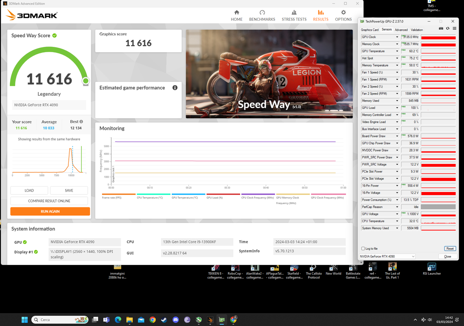Click the GPU-Z Close button
Image resolution: width=464 pixels, height=326 pixels.
click(447, 256)
